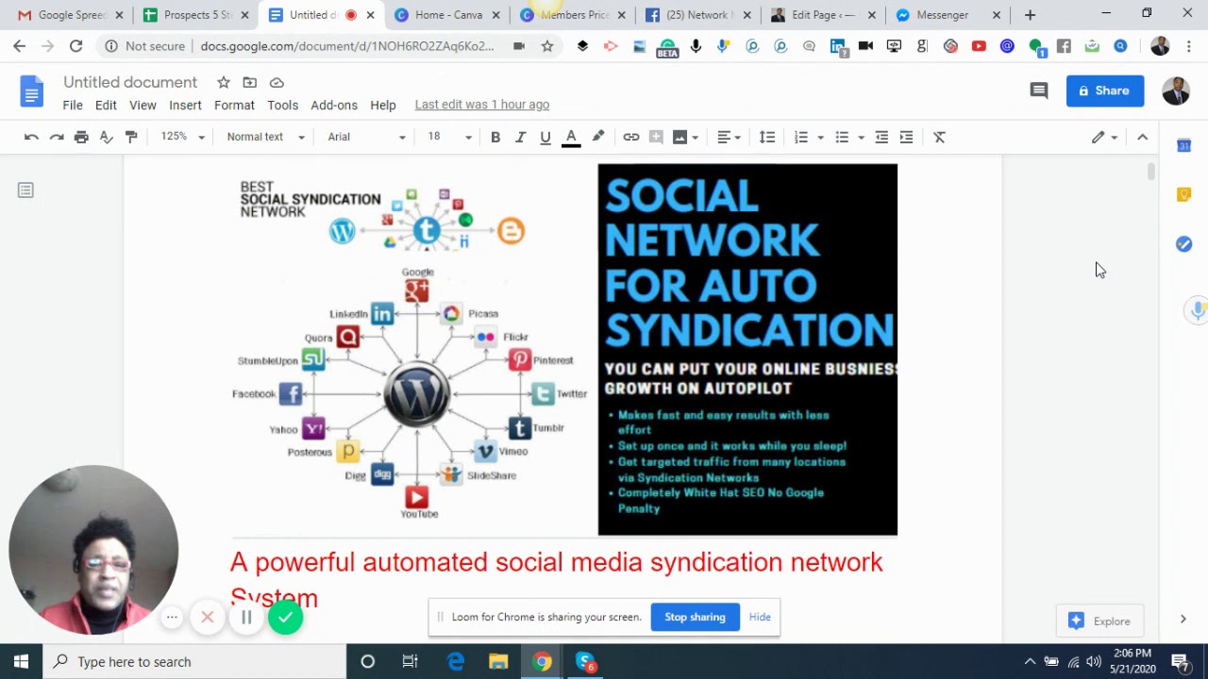Insert a link using the link icon
The width and height of the screenshot is (1208, 679).
pos(631,137)
